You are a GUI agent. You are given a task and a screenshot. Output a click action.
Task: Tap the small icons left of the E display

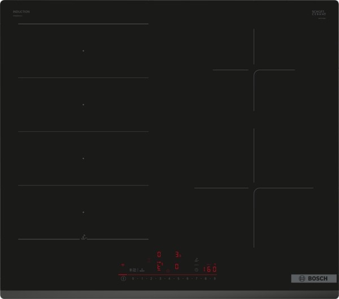(x=135, y=270)
